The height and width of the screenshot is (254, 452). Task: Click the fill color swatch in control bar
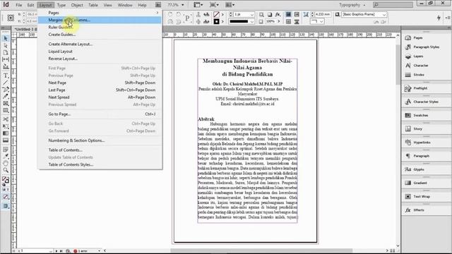tap(216, 14)
